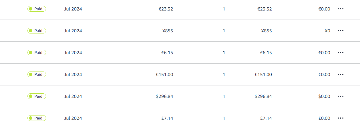The image size is (360, 126).
Task: Click the ellipsis icon for the €6.15 invoice
Action: (x=340, y=52)
